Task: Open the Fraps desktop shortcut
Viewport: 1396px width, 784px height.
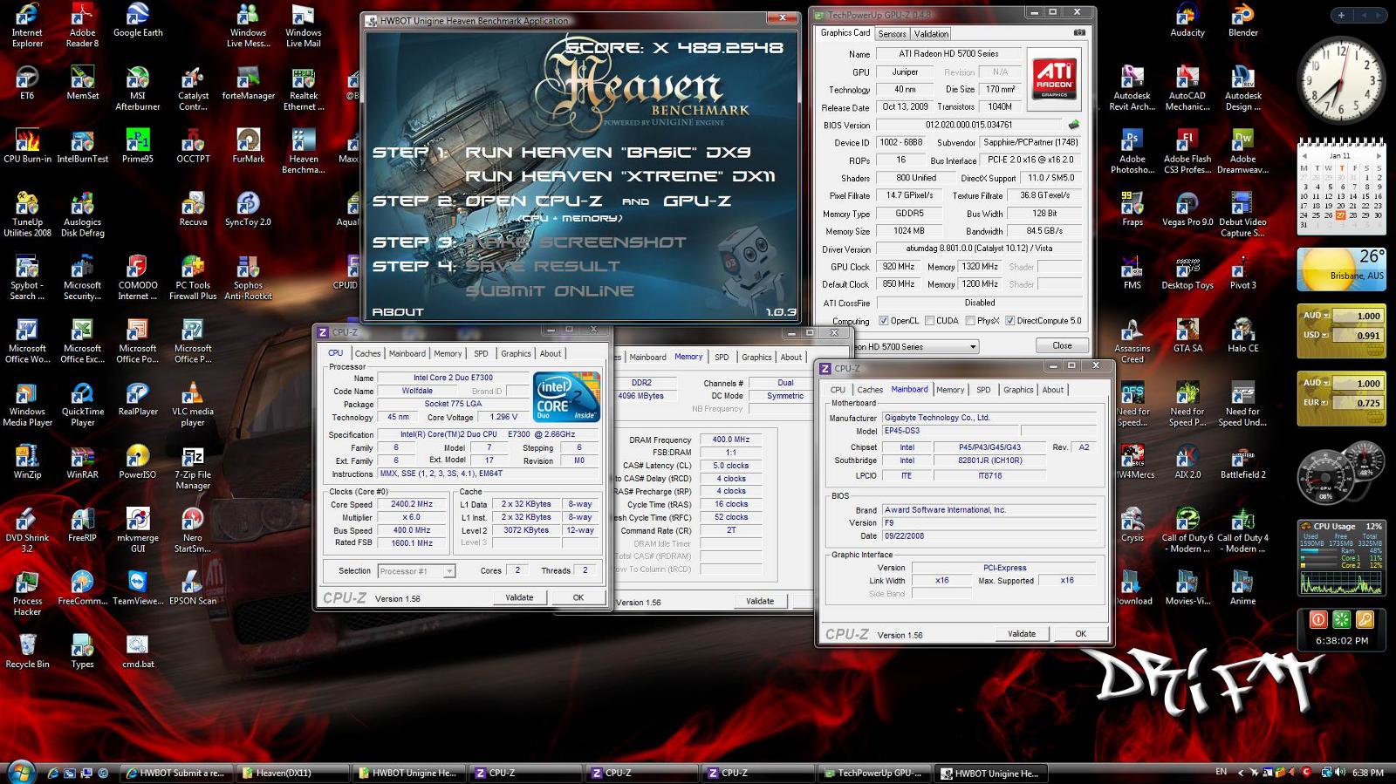Action: coord(1132,209)
